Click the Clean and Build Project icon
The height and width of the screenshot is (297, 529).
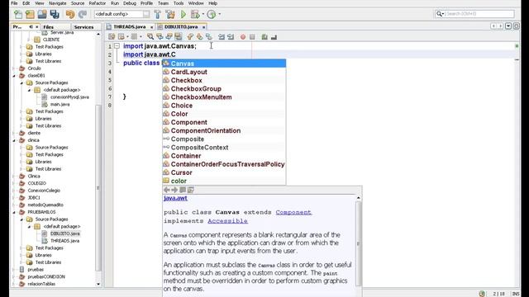170,14
